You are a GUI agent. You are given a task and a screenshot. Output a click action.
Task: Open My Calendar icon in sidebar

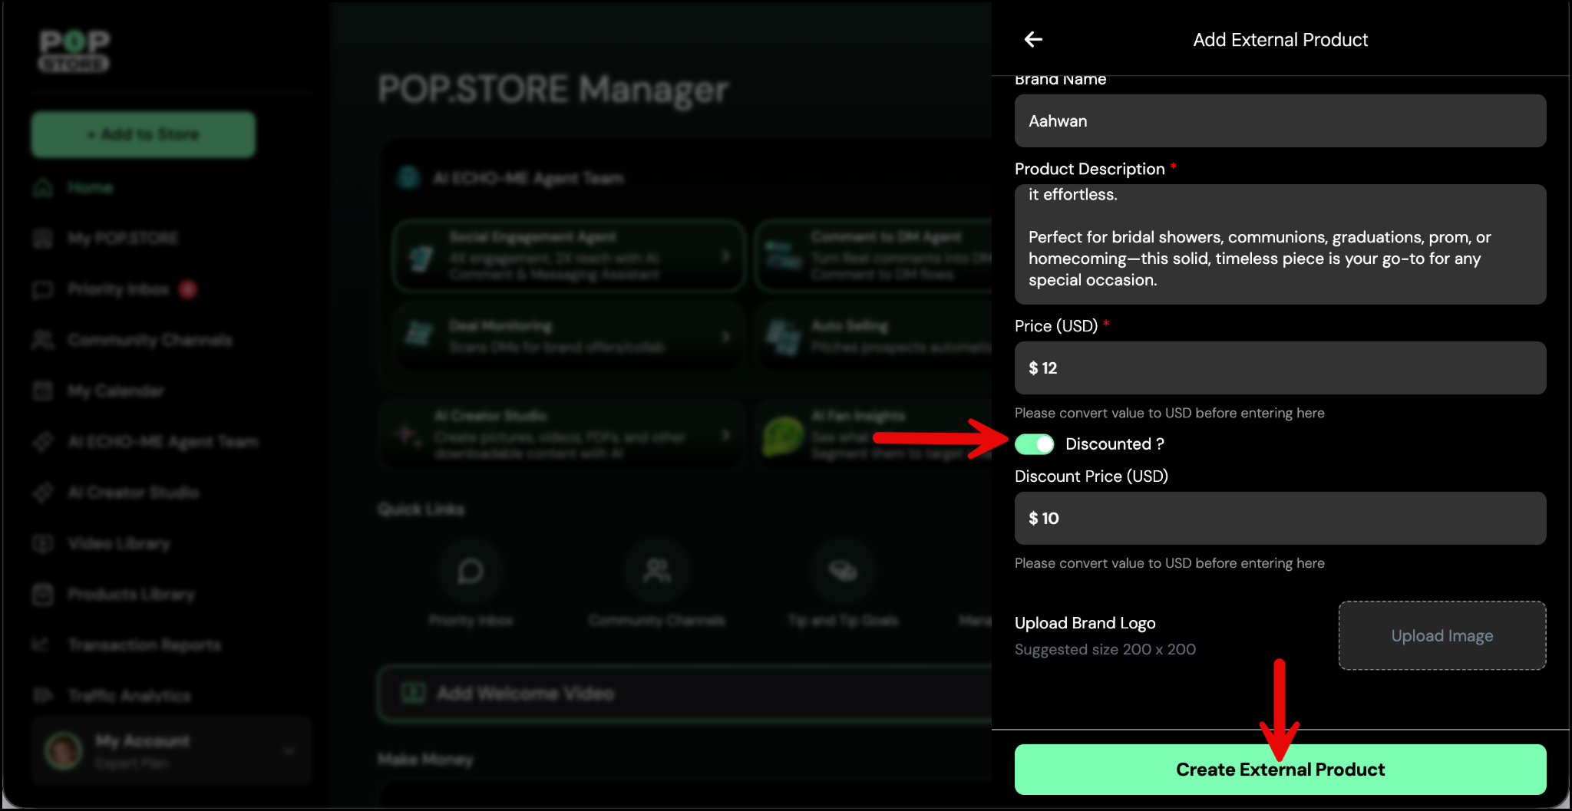pyautogui.click(x=43, y=391)
